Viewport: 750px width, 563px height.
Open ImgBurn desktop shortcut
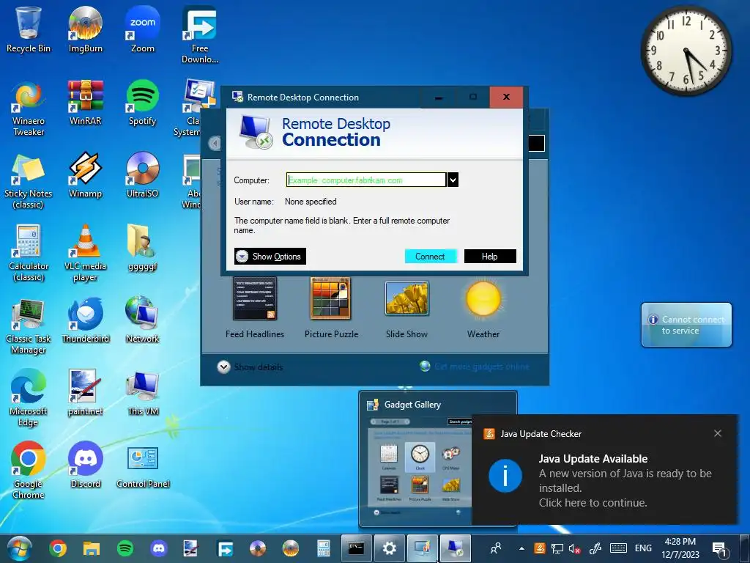(85, 29)
